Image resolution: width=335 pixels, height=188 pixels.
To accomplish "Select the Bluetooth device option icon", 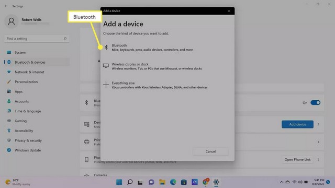I will point(106,47).
